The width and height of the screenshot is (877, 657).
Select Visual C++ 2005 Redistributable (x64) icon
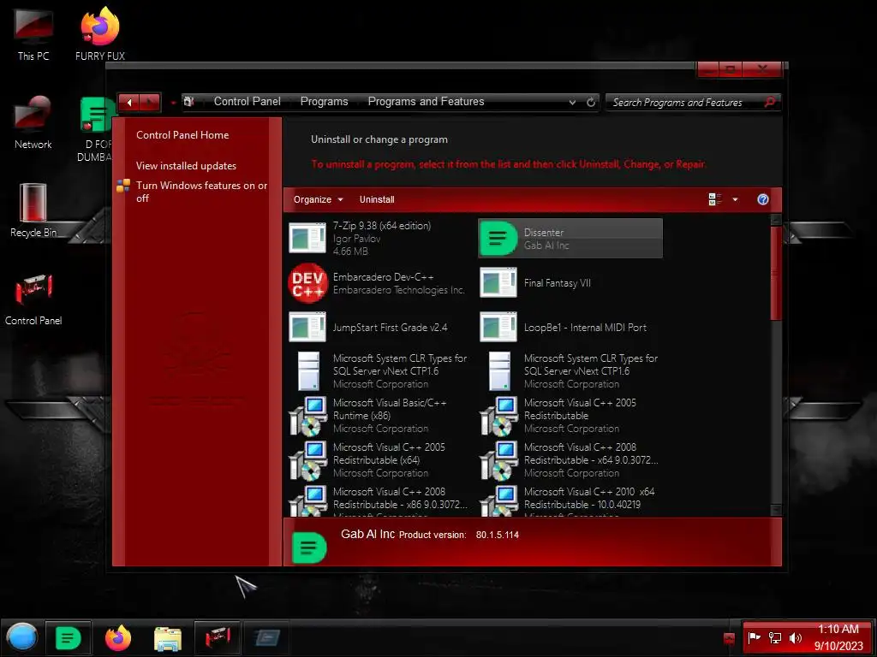[x=307, y=461]
